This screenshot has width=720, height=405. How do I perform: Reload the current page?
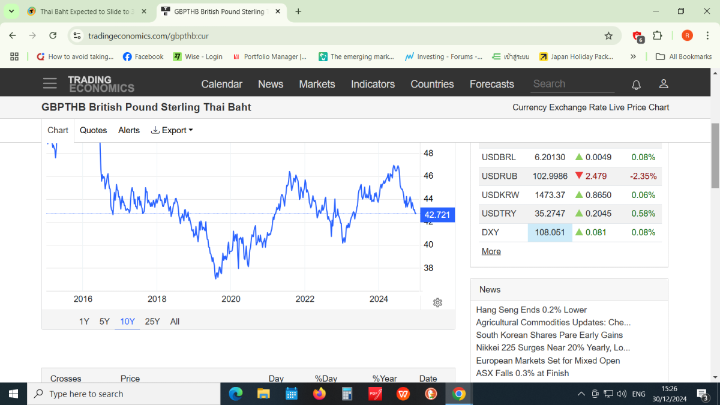(53, 36)
